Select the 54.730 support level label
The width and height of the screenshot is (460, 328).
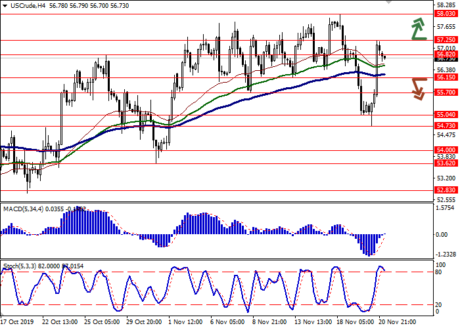(446, 125)
